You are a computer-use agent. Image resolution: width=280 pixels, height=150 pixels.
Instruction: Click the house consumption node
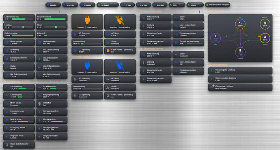[265, 38]
